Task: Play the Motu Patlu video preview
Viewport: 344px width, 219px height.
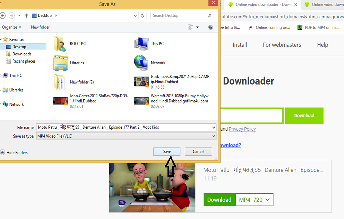Action: click(152, 186)
